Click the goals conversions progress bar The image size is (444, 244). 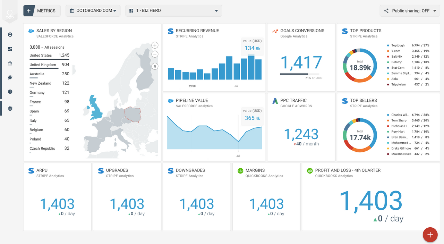pos(300,74)
